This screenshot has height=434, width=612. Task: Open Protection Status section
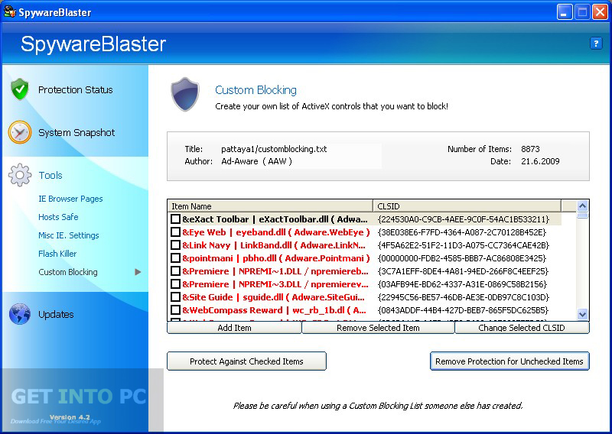tap(75, 89)
